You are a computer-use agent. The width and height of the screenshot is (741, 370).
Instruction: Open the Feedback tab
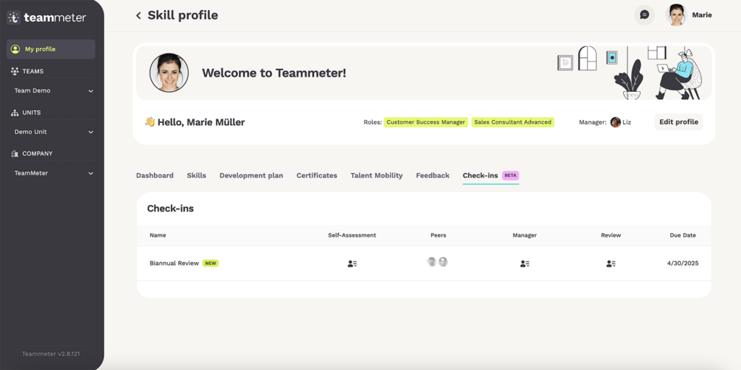pyautogui.click(x=433, y=175)
